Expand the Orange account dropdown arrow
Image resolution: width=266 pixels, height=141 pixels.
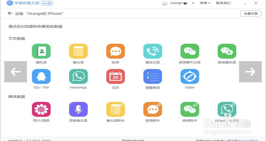tap(193, 3)
